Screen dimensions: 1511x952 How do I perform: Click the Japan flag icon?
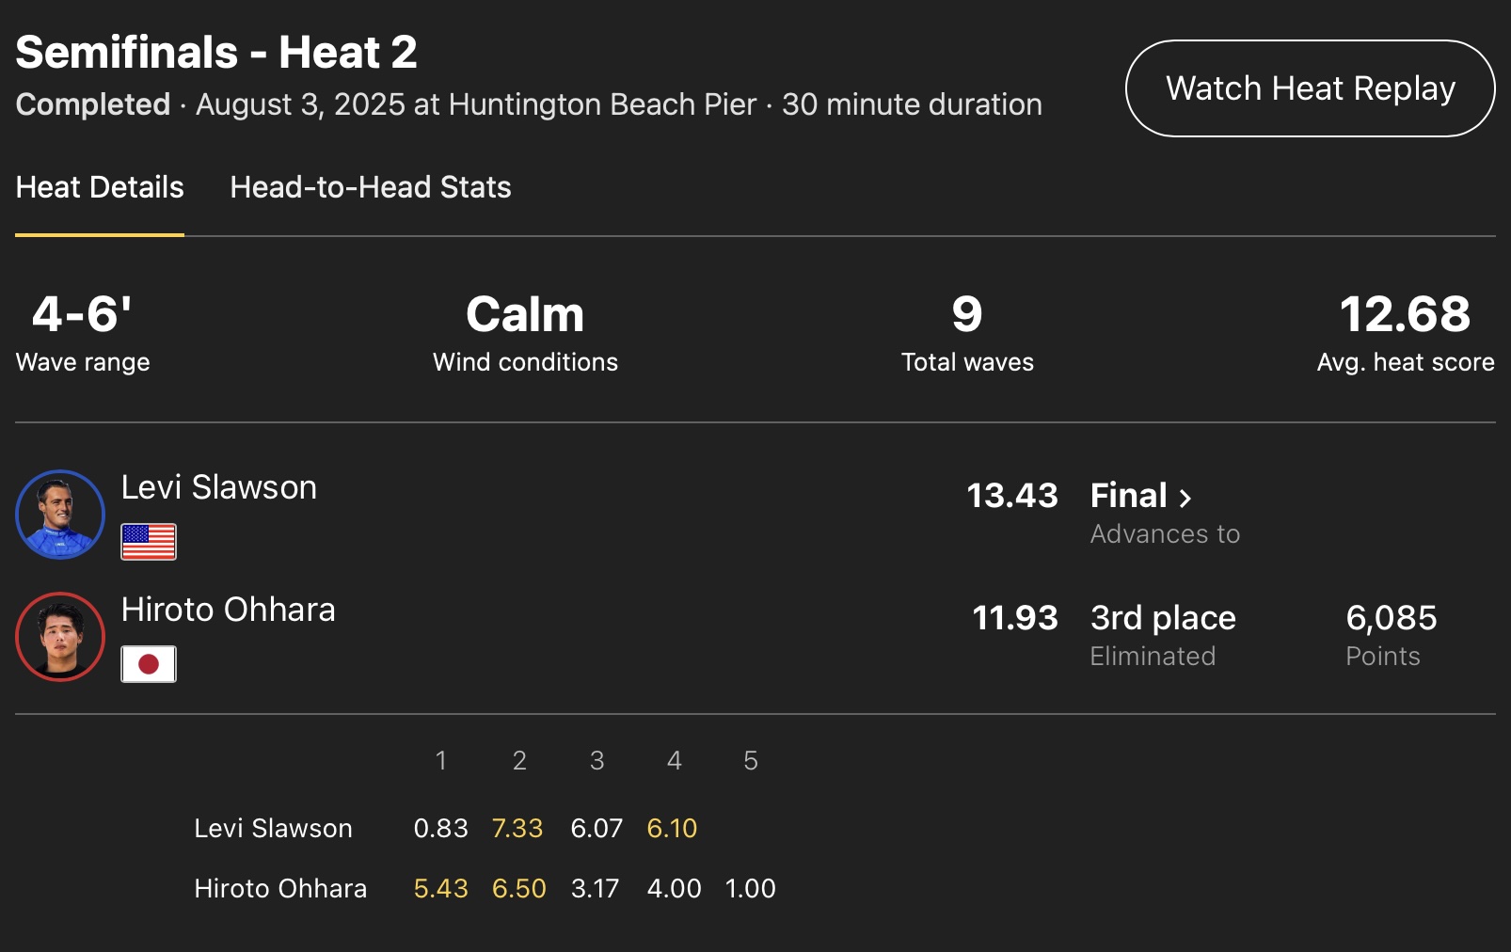pos(149,664)
